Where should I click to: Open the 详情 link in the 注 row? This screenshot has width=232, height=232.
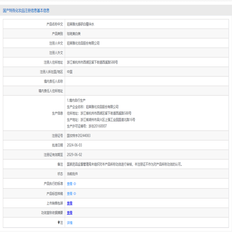(x=70, y=223)
